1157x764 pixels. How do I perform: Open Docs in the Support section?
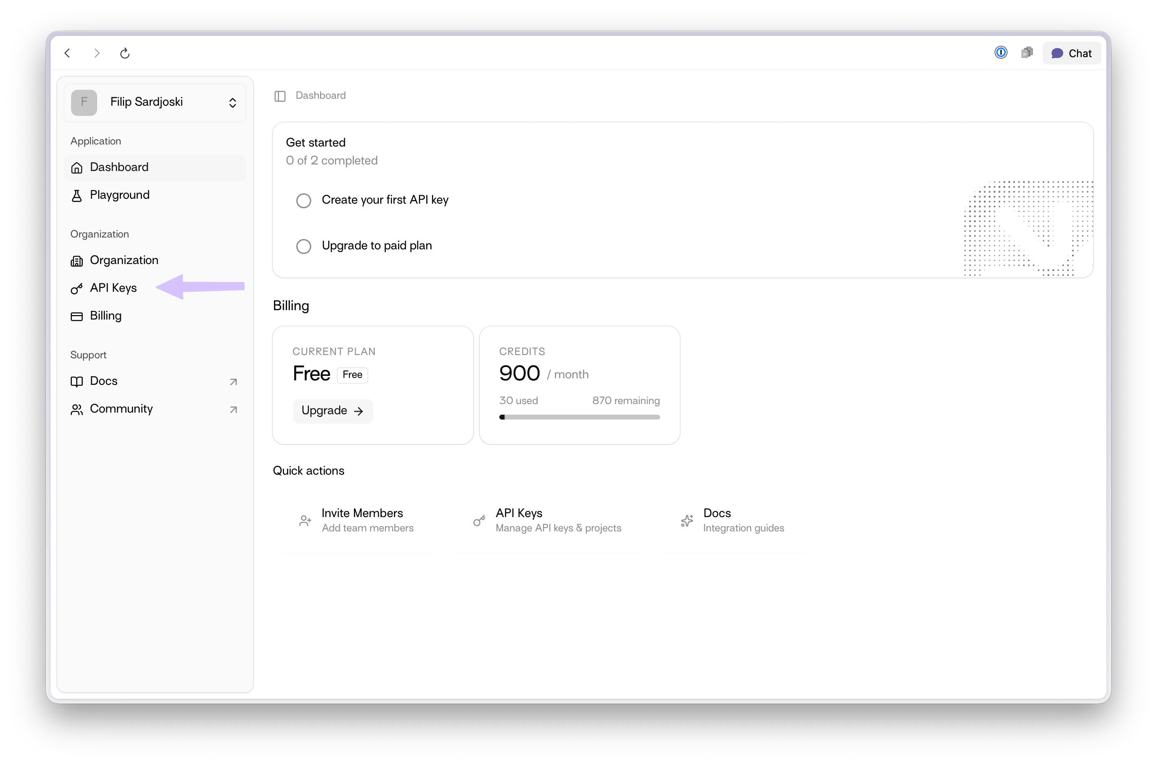(x=154, y=381)
